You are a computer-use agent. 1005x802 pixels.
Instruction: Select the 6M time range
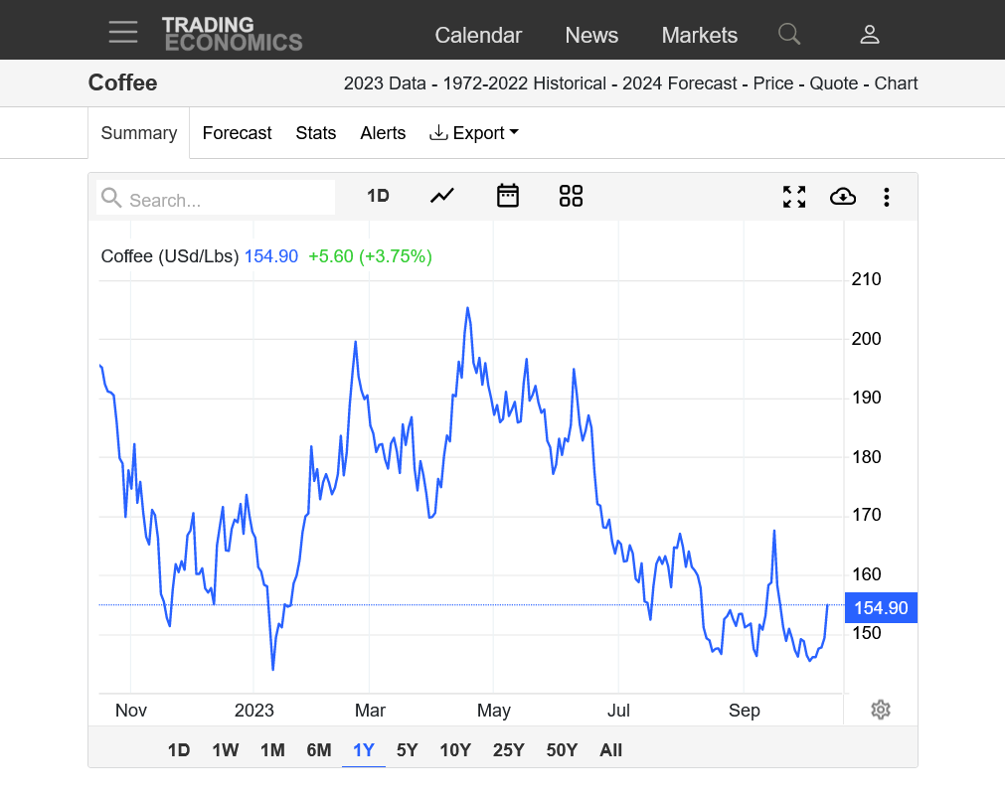[318, 750]
